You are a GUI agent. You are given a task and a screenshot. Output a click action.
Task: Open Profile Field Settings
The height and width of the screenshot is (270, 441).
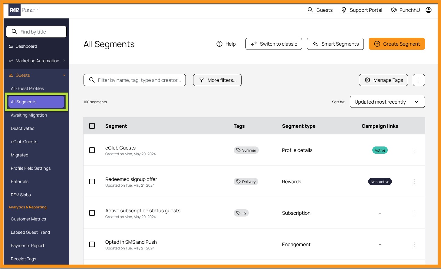point(31,168)
